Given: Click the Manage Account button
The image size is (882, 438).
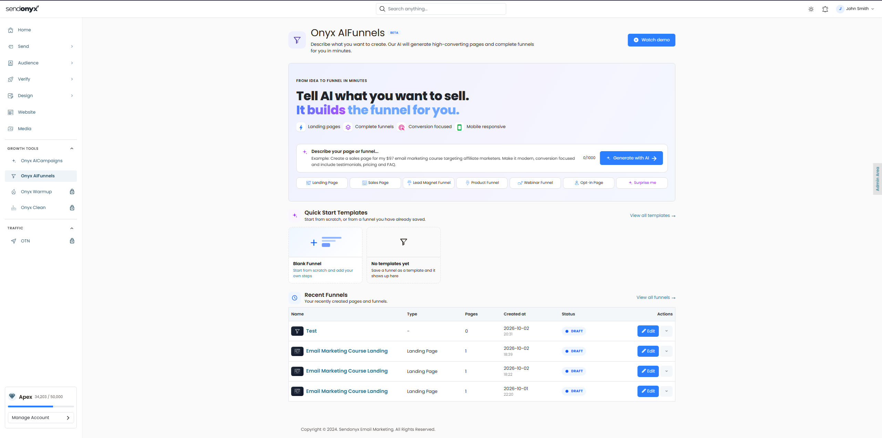Looking at the screenshot, I should (41, 418).
